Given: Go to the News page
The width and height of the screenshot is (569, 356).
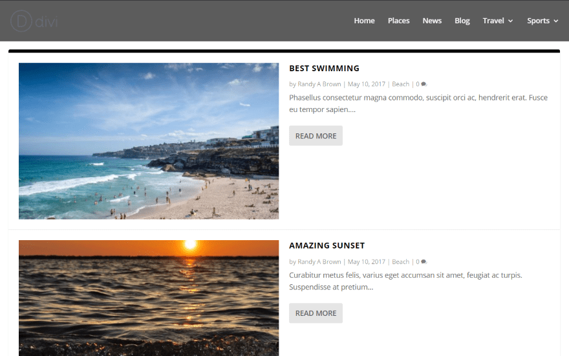Looking at the screenshot, I should pos(432,21).
